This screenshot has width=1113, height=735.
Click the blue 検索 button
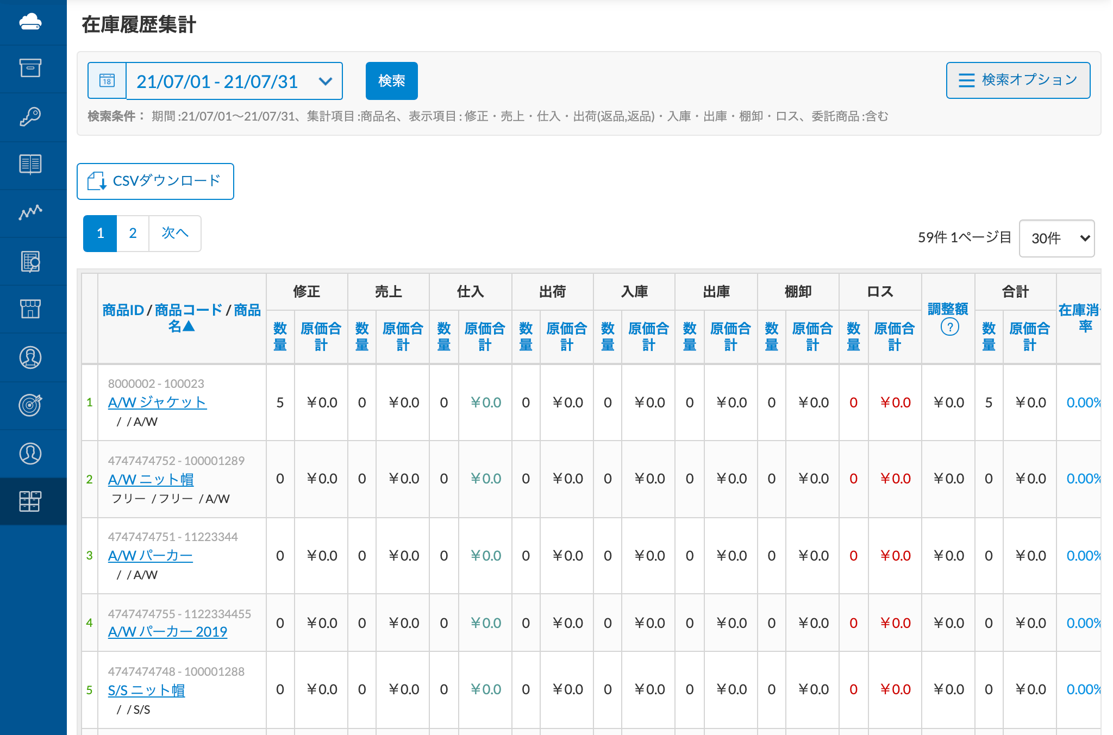click(391, 81)
